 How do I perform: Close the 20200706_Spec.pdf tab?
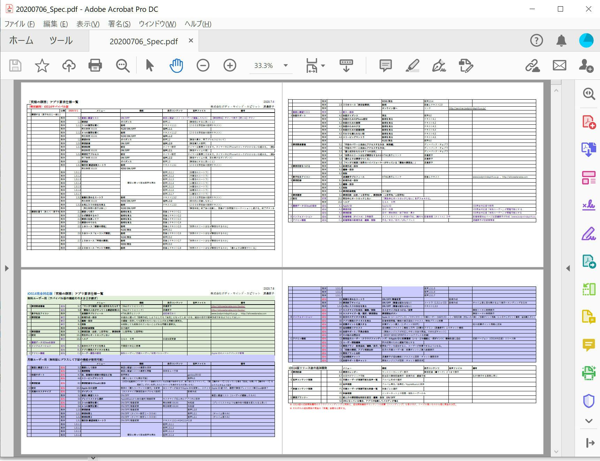point(191,41)
